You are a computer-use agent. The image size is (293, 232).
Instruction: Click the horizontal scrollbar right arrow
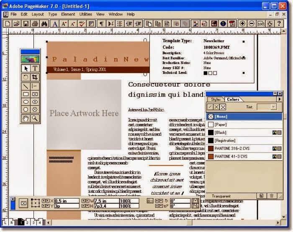click(278, 222)
